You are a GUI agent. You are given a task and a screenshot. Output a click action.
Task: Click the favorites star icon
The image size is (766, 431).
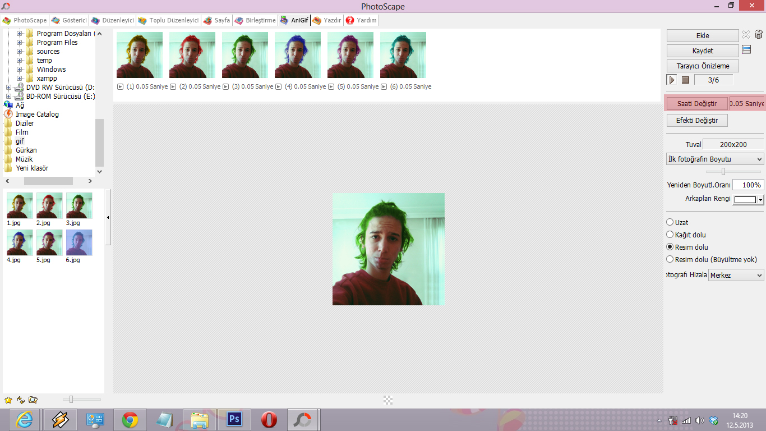(8, 400)
